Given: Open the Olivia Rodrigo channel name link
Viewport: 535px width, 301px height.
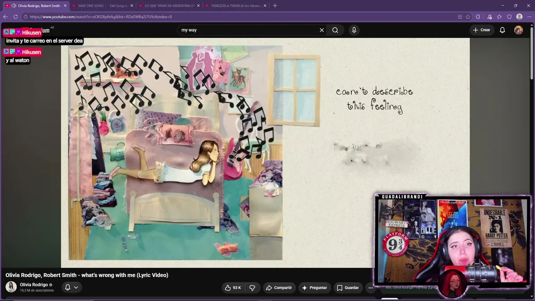Looking at the screenshot, I should point(34,285).
